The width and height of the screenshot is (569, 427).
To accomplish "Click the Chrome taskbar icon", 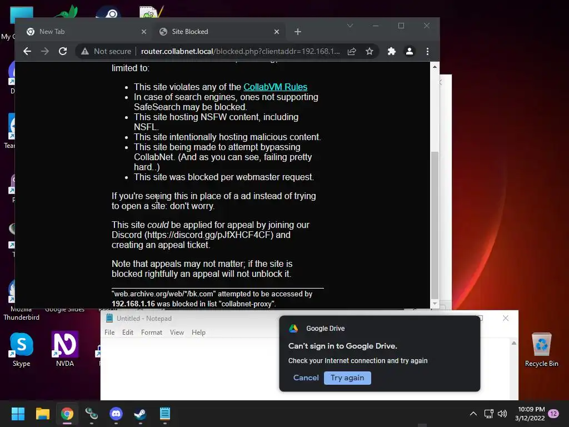I will tap(67, 414).
